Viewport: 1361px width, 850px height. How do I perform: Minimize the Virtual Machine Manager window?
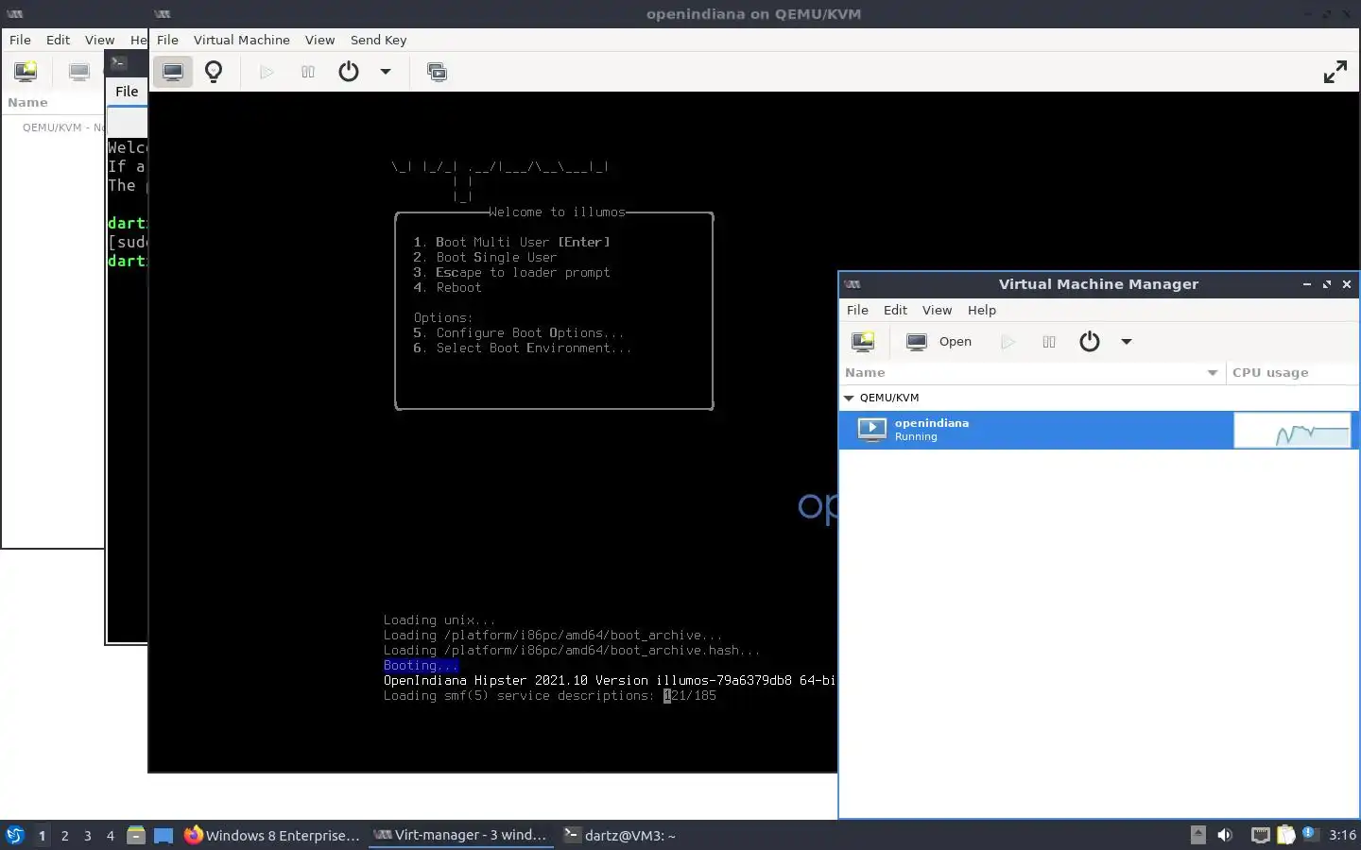1307,284
